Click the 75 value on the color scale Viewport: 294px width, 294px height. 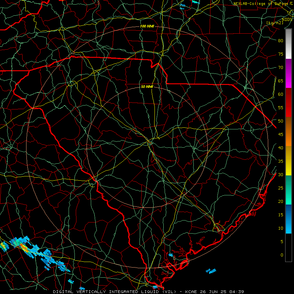(x=281, y=54)
